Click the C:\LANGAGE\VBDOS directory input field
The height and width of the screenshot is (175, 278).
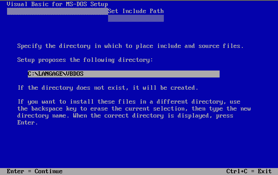(124, 74)
